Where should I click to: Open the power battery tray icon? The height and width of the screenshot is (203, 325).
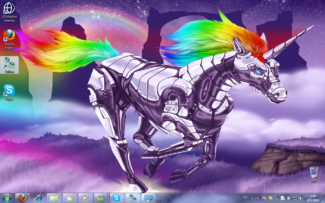click(289, 198)
